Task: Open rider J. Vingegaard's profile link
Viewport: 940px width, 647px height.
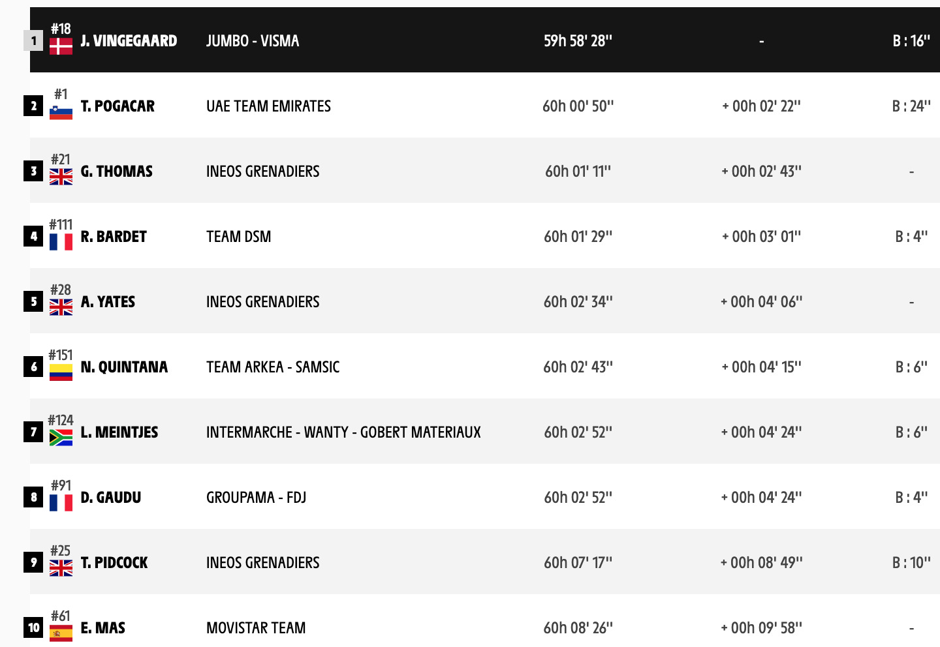Action: pos(129,41)
